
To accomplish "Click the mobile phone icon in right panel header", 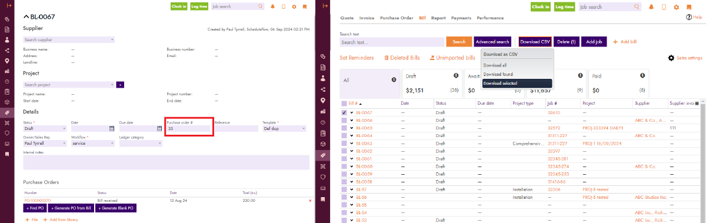I will pyautogui.click(x=664, y=7).
